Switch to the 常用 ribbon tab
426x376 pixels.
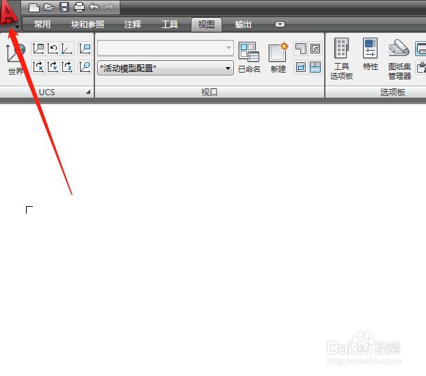pyautogui.click(x=42, y=25)
